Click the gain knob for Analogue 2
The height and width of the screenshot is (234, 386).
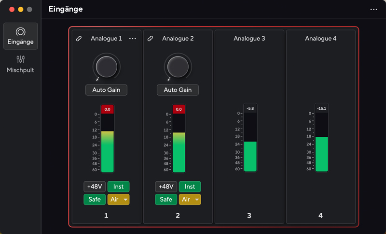click(x=178, y=67)
